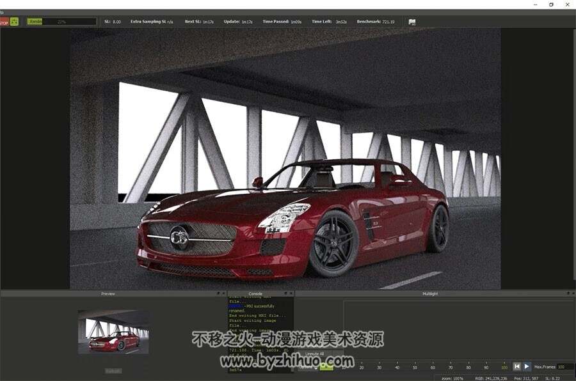Select the Console panel title
Viewport: 576px width, 381px height.
pyautogui.click(x=255, y=293)
